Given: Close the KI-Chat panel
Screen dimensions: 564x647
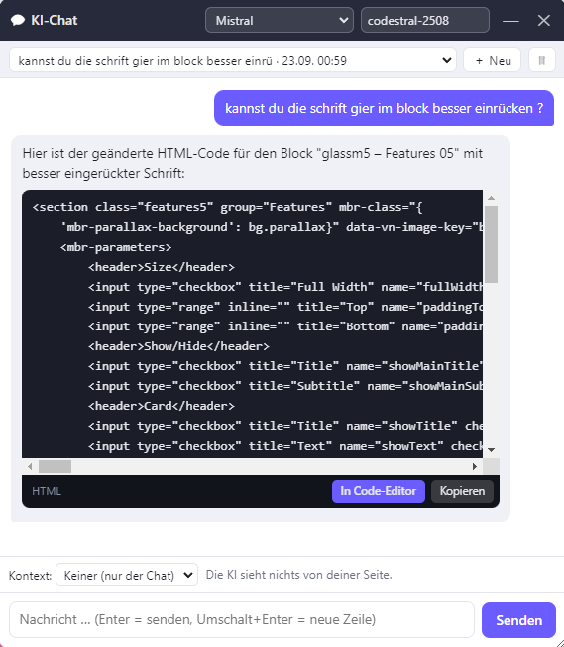Looking at the screenshot, I should coord(544,20).
